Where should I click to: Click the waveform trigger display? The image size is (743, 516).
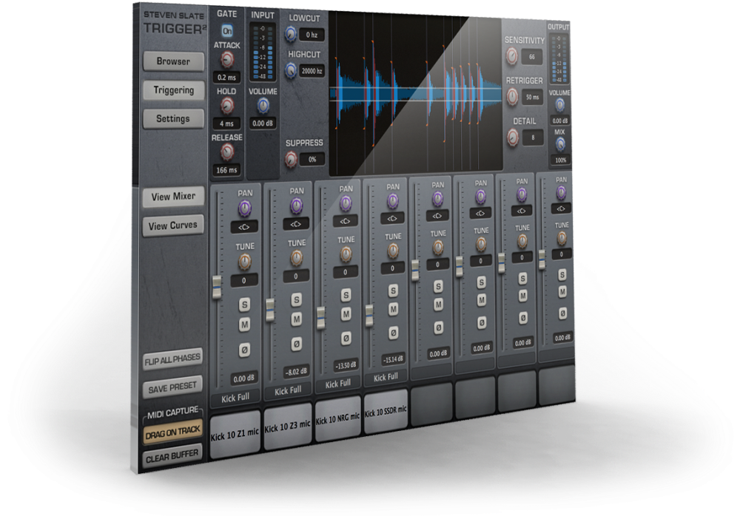416,92
